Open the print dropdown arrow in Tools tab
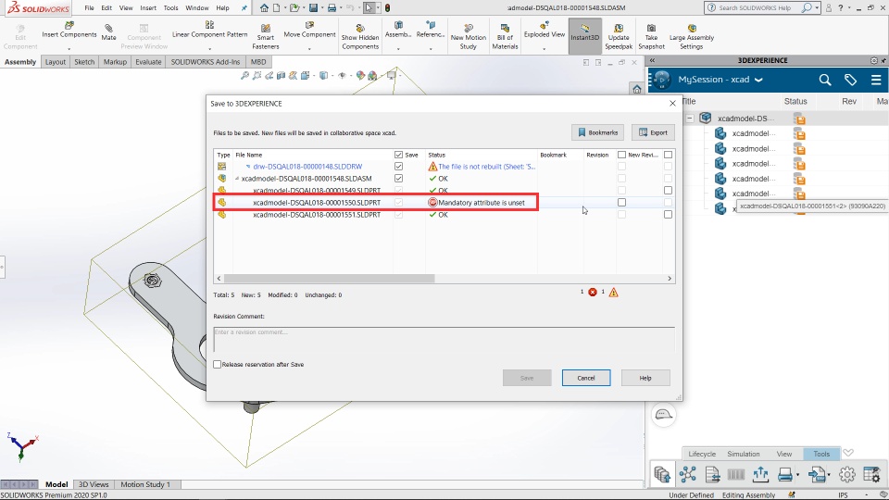Screen dimensions: 889x500 pos(797,474)
